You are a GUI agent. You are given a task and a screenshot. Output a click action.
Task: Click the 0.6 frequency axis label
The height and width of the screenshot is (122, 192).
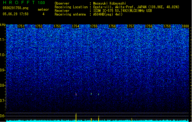coord(3,116)
